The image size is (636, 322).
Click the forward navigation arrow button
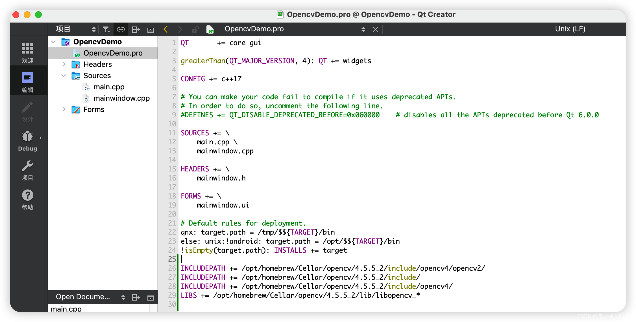pos(179,29)
